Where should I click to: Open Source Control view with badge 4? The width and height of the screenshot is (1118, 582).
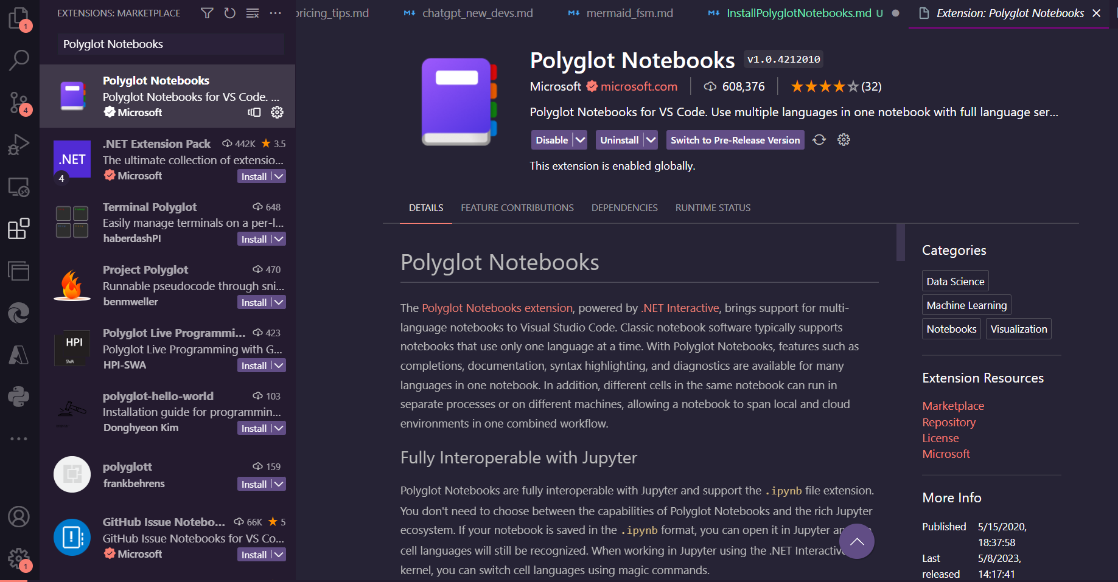click(x=19, y=102)
